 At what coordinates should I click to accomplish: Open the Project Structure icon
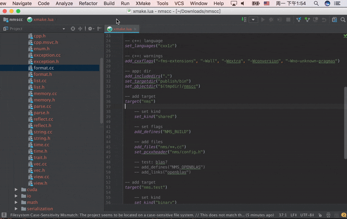[x=334, y=19]
